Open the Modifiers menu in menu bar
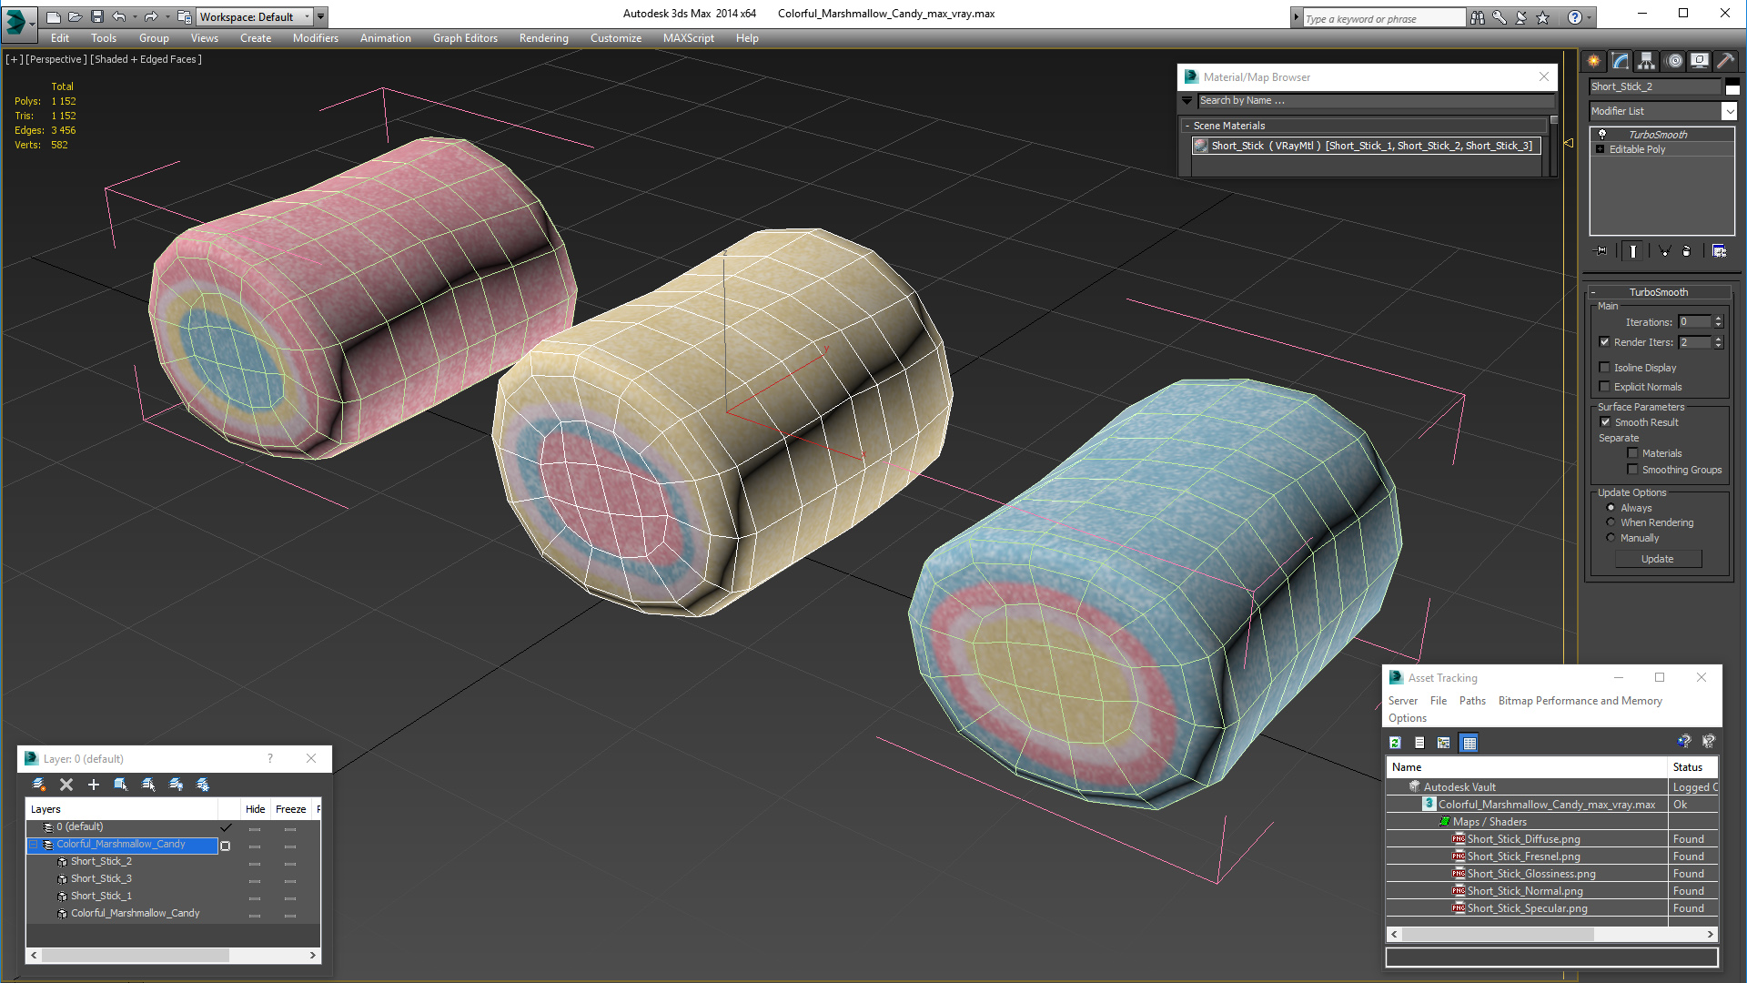Screen dimensions: 1747x983 coord(313,37)
